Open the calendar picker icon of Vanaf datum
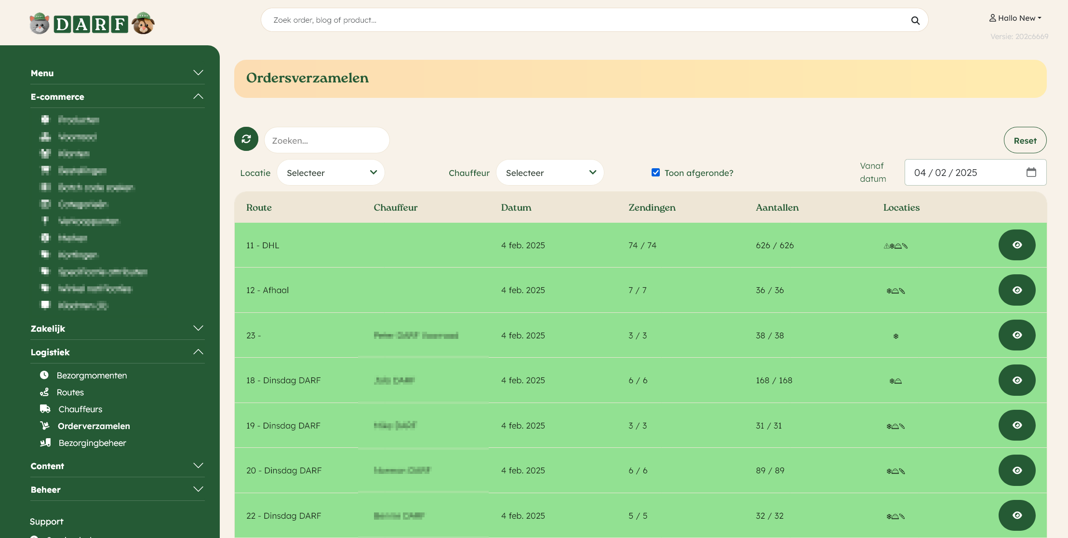The image size is (1068, 538). 1031,172
